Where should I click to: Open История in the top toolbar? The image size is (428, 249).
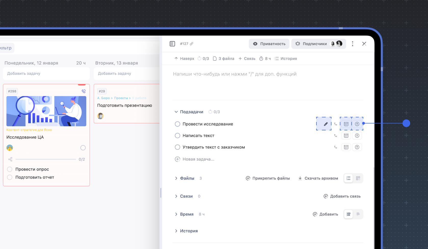pos(286,59)
